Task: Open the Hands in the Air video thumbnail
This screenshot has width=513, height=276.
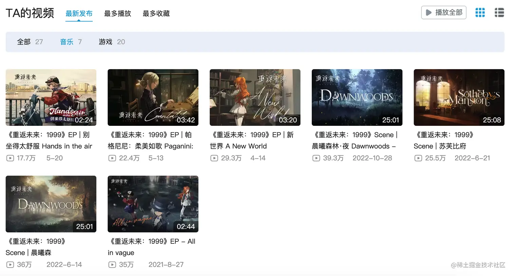Action: [51, 97]
